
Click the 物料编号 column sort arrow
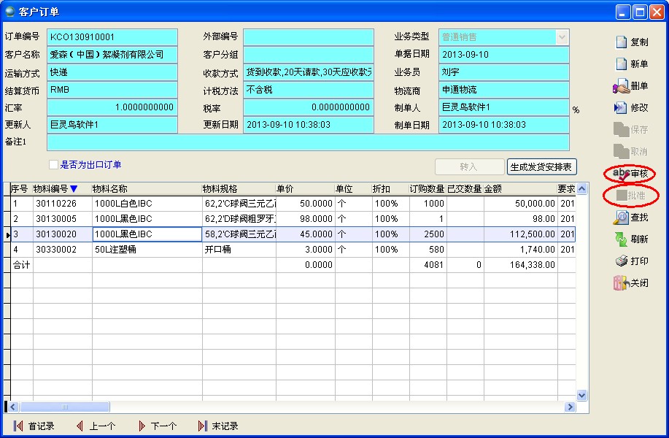coord(73,189)
